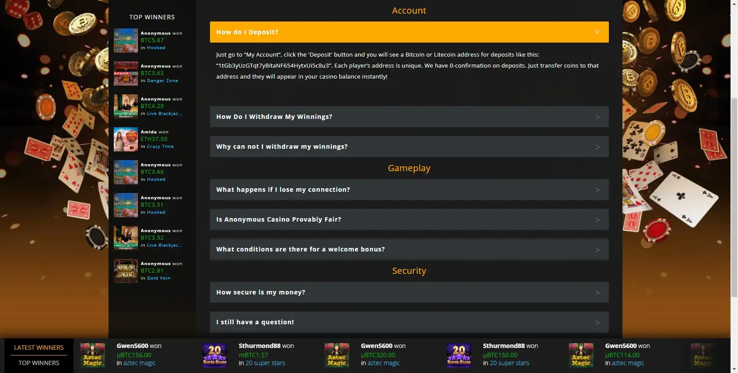Follow the 'aztec magic' link under µBTC156.00

coord(139,363)
